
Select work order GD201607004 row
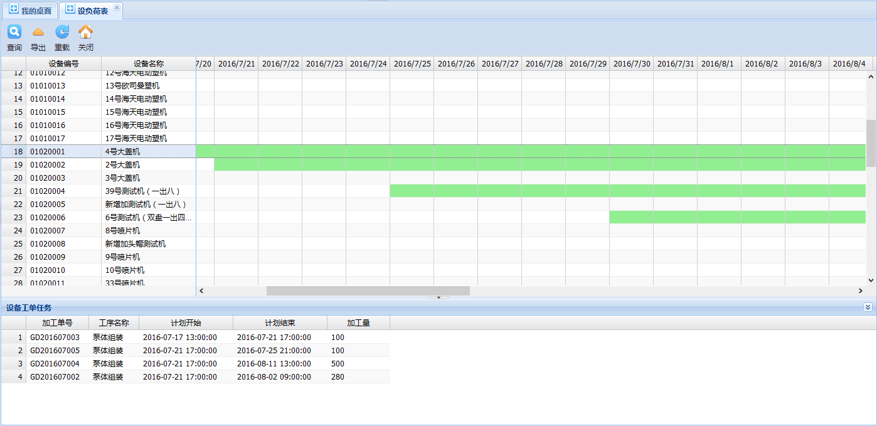(x=55, y=364)
